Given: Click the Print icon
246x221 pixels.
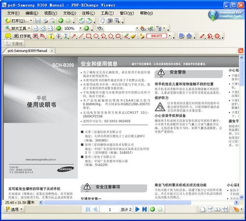Looking at the screenshot, I should point(45,21).
